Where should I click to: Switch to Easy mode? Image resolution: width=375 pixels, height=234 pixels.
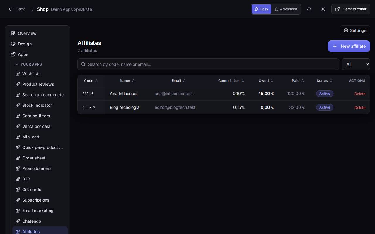click(x=261, y=9)
